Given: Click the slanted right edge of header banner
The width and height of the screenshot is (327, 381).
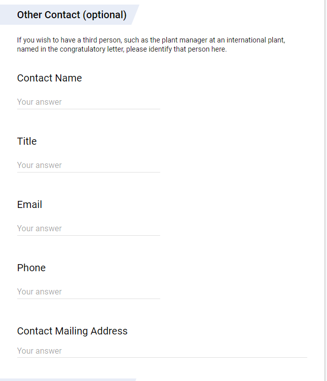Looking at the screenshot, I should pos(134,15).
